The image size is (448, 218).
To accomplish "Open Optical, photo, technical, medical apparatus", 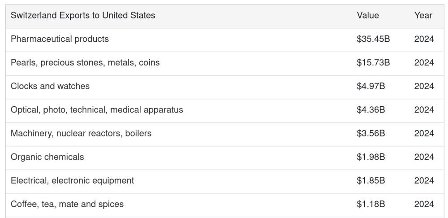I will (97, 110).
